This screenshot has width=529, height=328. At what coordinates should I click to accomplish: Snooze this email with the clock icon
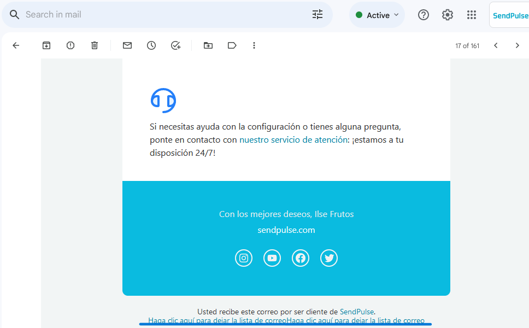pos(151,45)
